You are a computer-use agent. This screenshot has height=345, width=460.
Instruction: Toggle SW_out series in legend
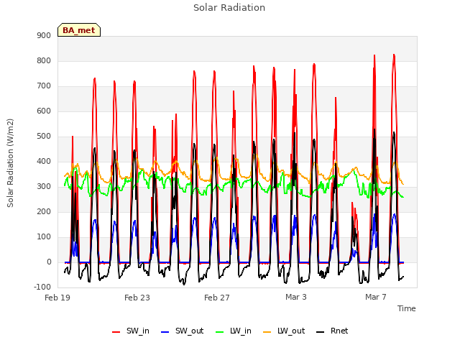point(182,331)
